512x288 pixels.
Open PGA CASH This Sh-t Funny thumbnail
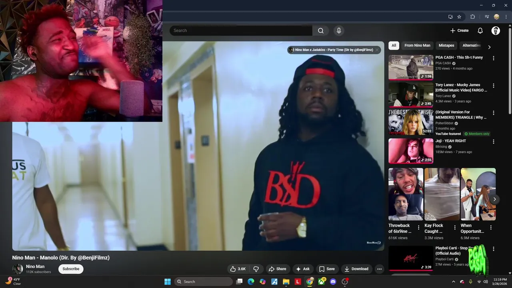[411, 67]
